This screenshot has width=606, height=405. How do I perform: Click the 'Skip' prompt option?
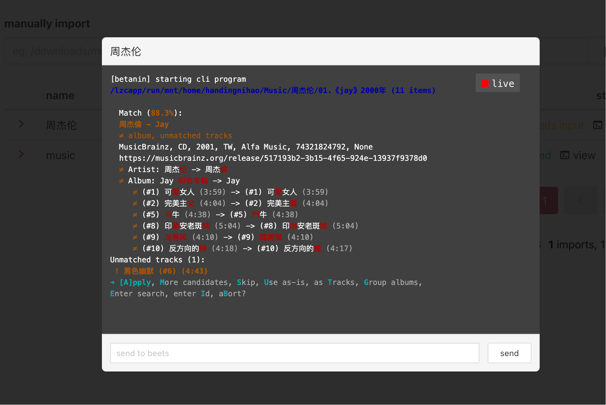click(x=246, y=282)
